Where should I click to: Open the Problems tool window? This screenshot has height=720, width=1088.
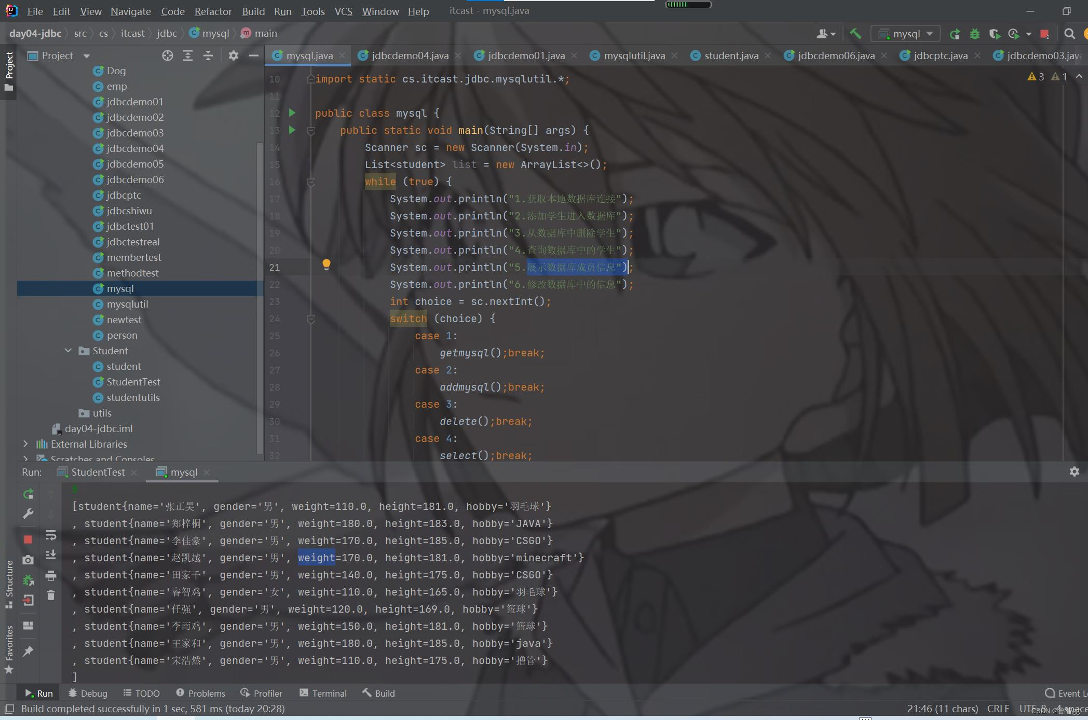[200, 693]
